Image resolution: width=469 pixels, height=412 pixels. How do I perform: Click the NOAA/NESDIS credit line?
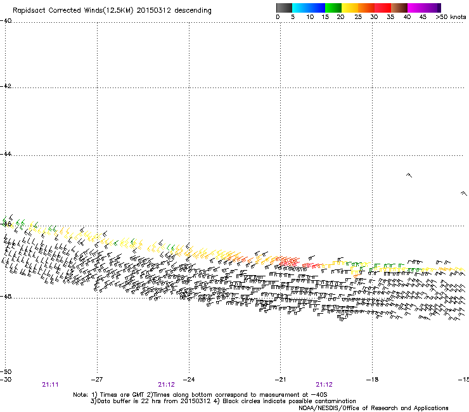373,408
